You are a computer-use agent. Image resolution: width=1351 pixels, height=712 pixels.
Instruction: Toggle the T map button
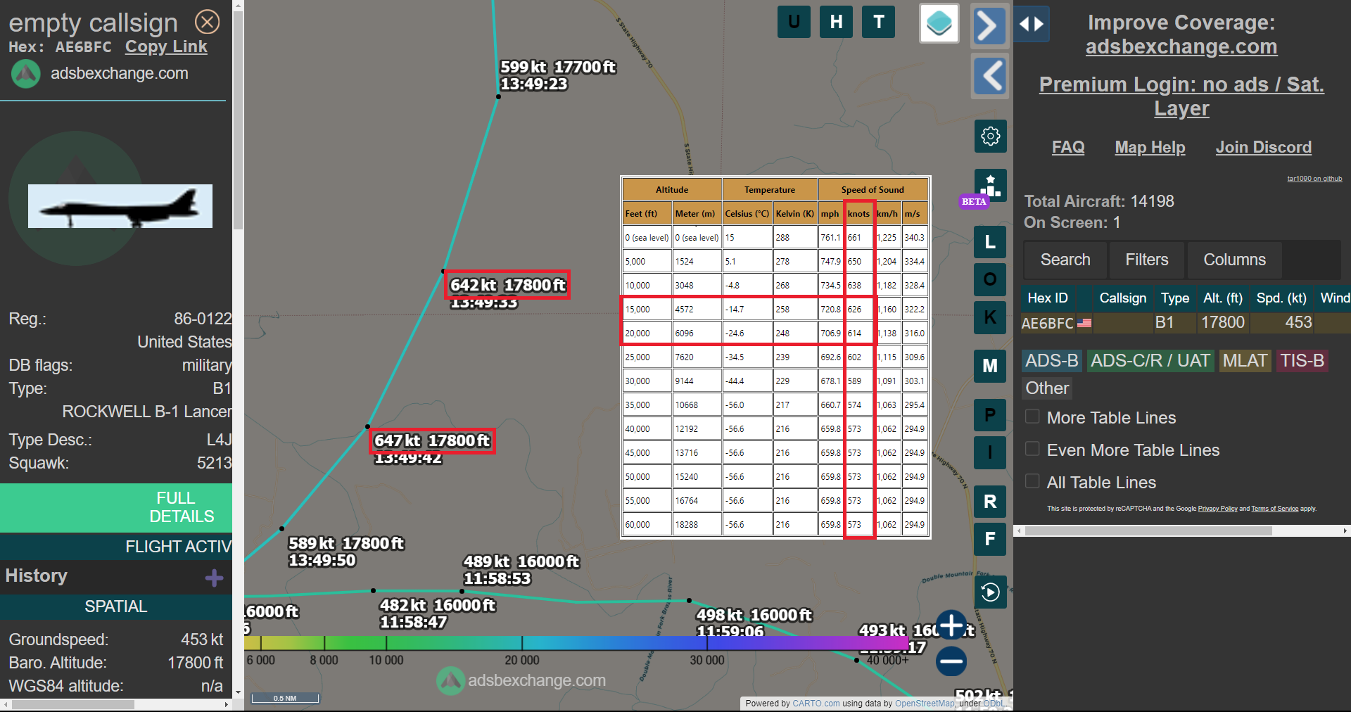[879, 22]
